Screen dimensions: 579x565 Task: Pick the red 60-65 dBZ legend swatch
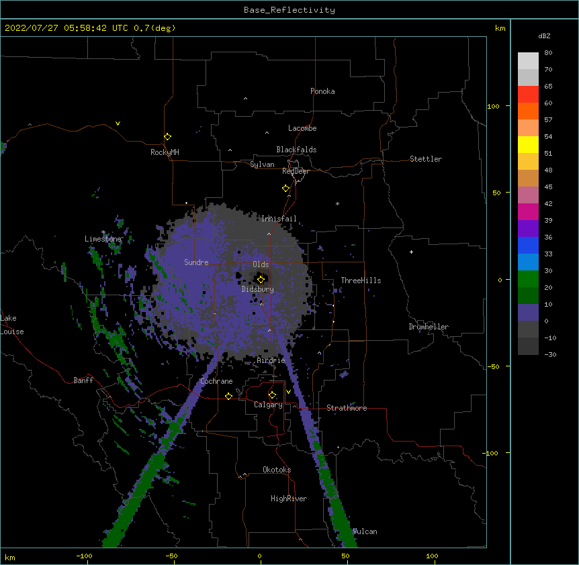pyautogui.click(x=528, y=95)
